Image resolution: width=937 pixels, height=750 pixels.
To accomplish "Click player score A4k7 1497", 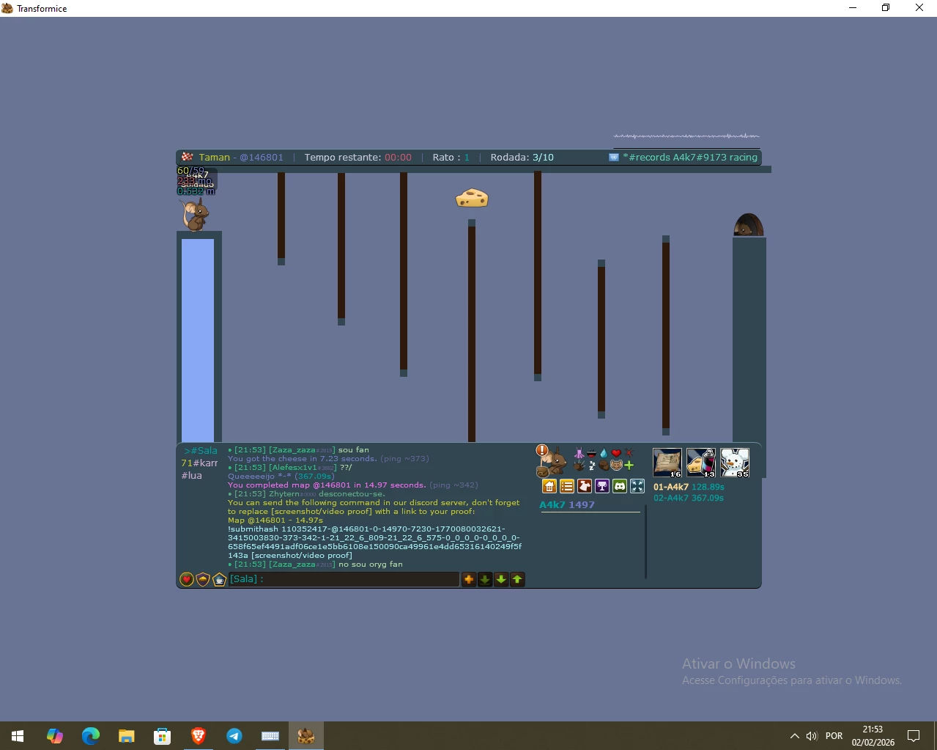I will click(567, 505).
